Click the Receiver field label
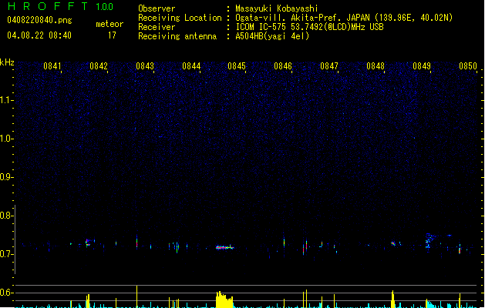The width and height of the screenshot is (485, 308). tap(157, 27)
